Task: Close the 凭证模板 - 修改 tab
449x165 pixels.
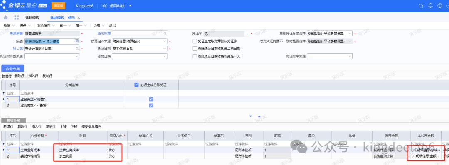Action: pyautogui.click(x=79, y=18)
